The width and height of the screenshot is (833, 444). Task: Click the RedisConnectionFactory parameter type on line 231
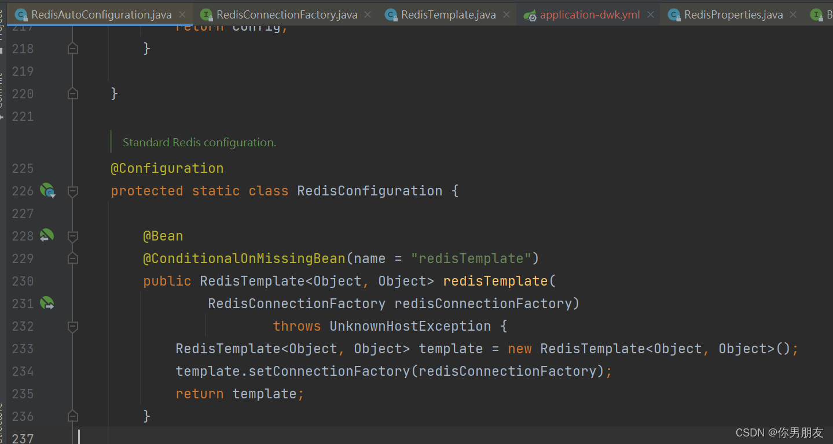pos(297,304)
